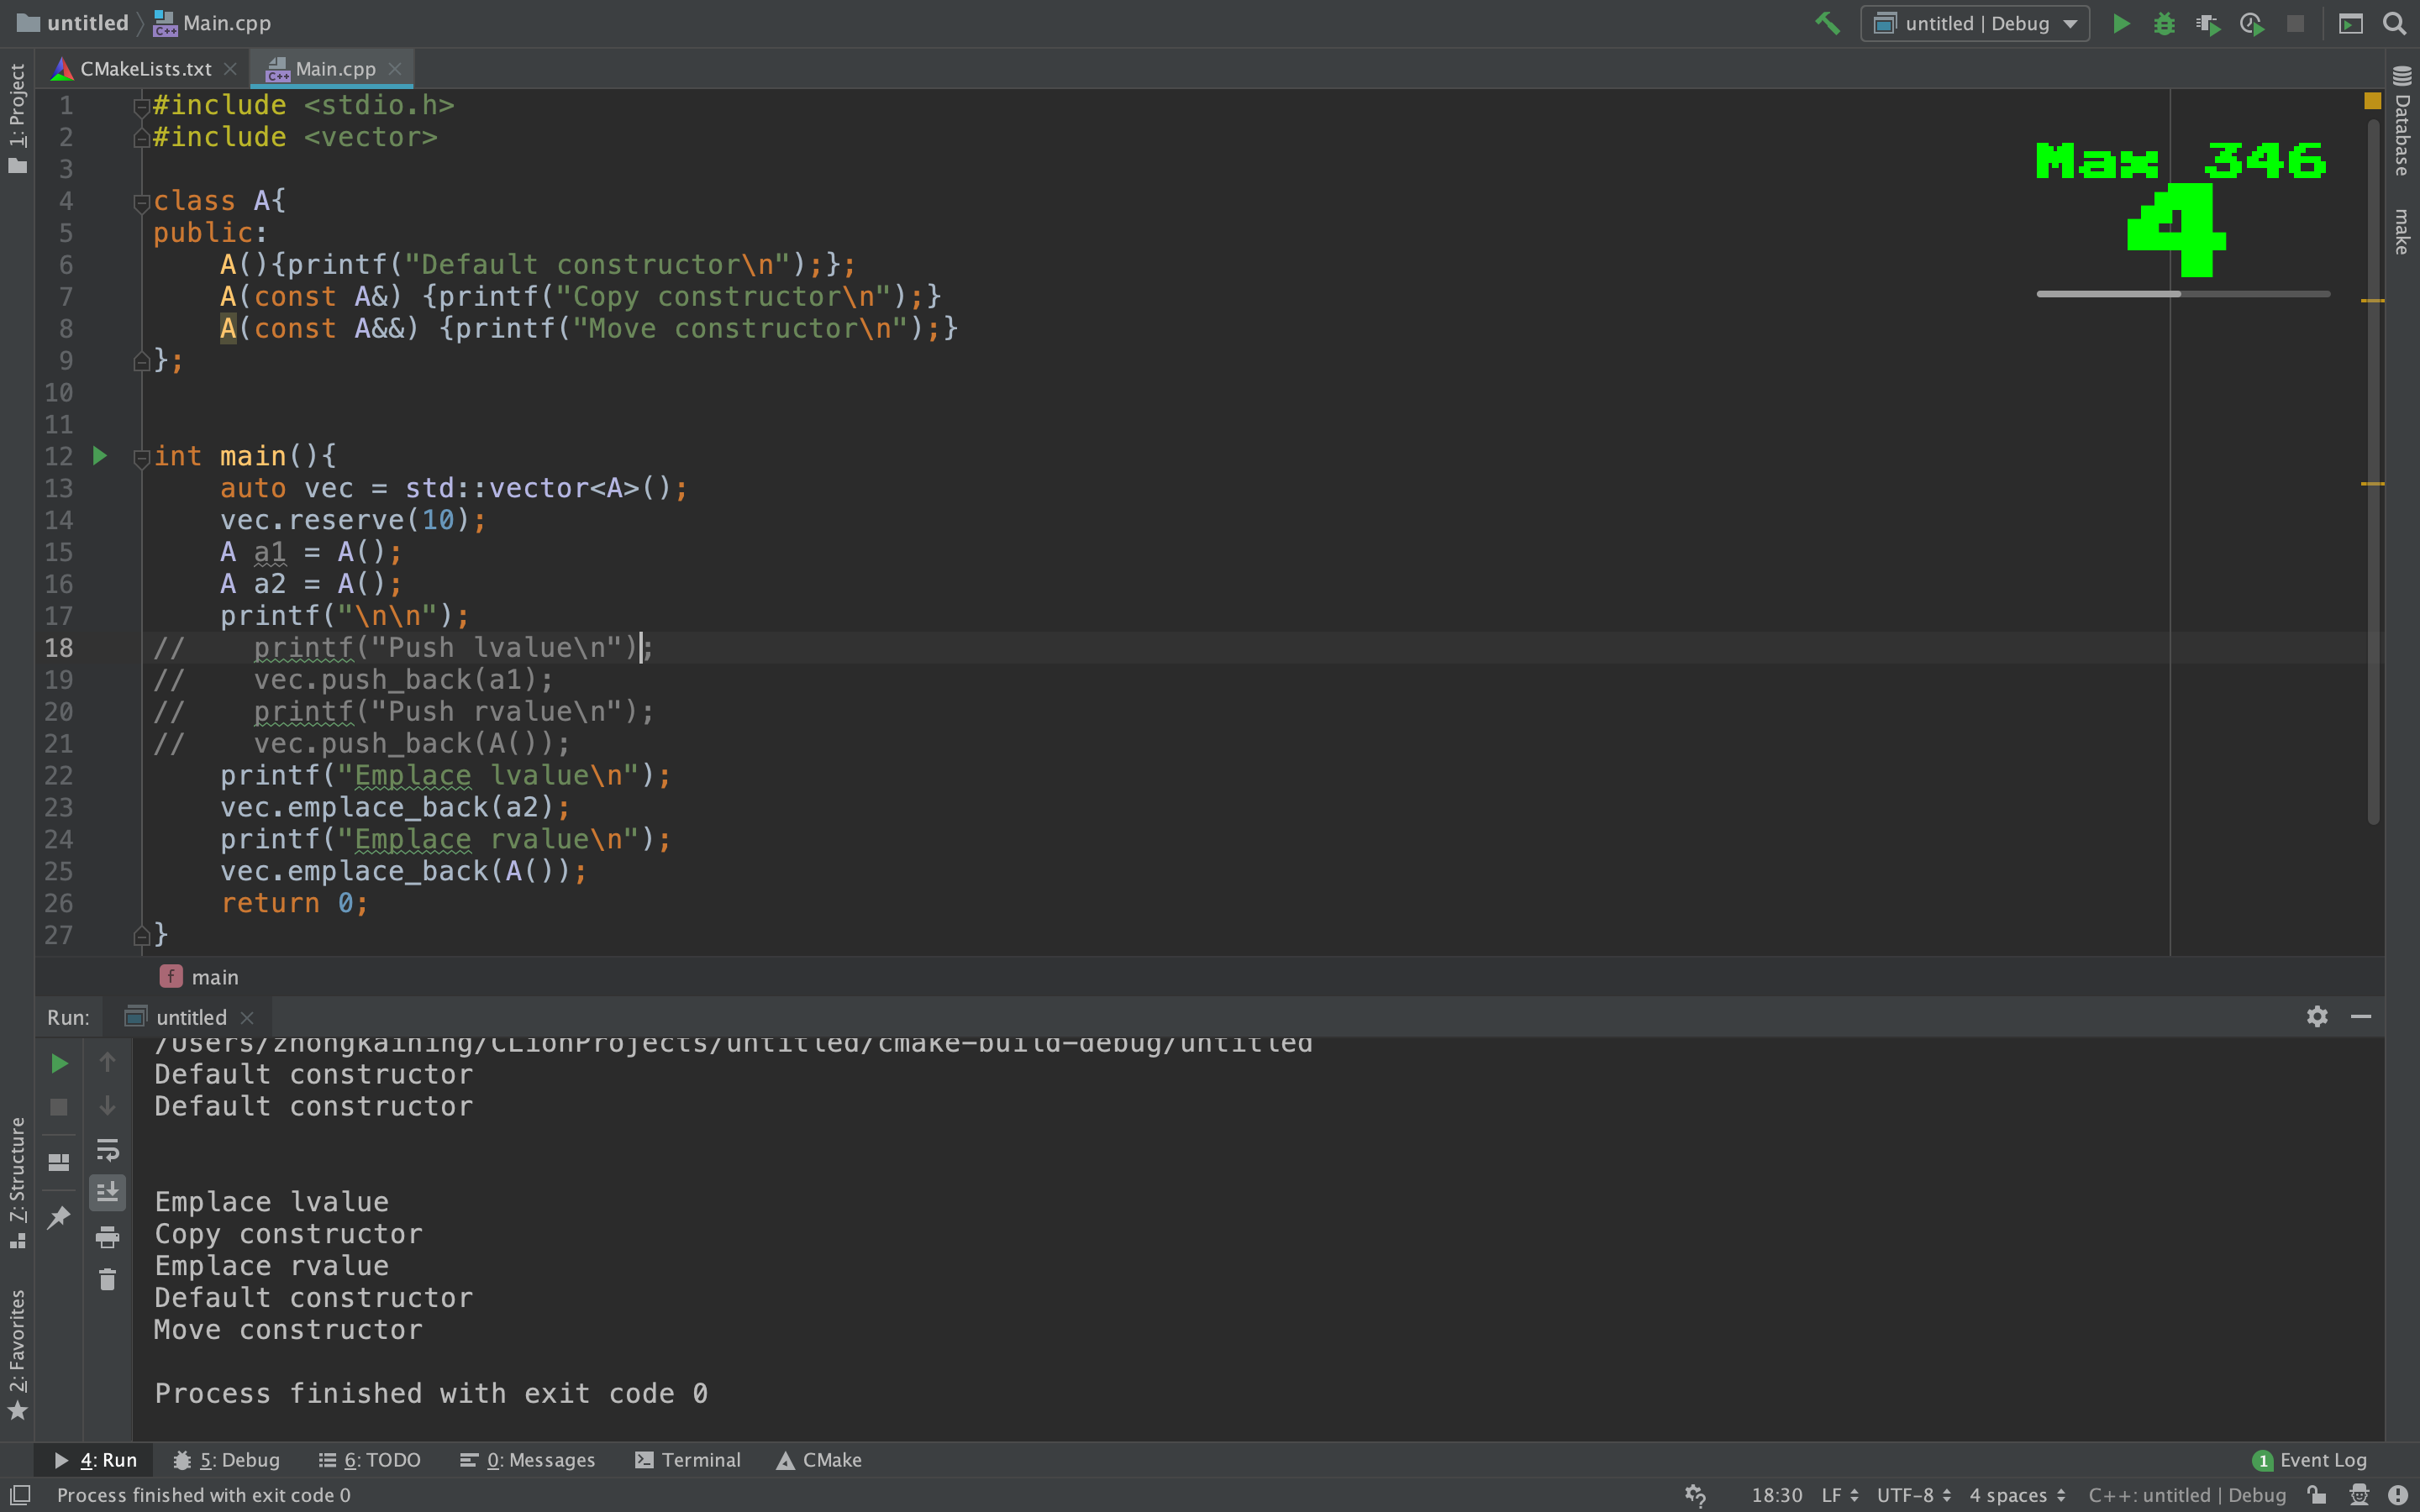The width and height of the screenshot is (2420, 1512).
Task: Change the '4 spaces' indent setting
Action: coord(2017,1495)
